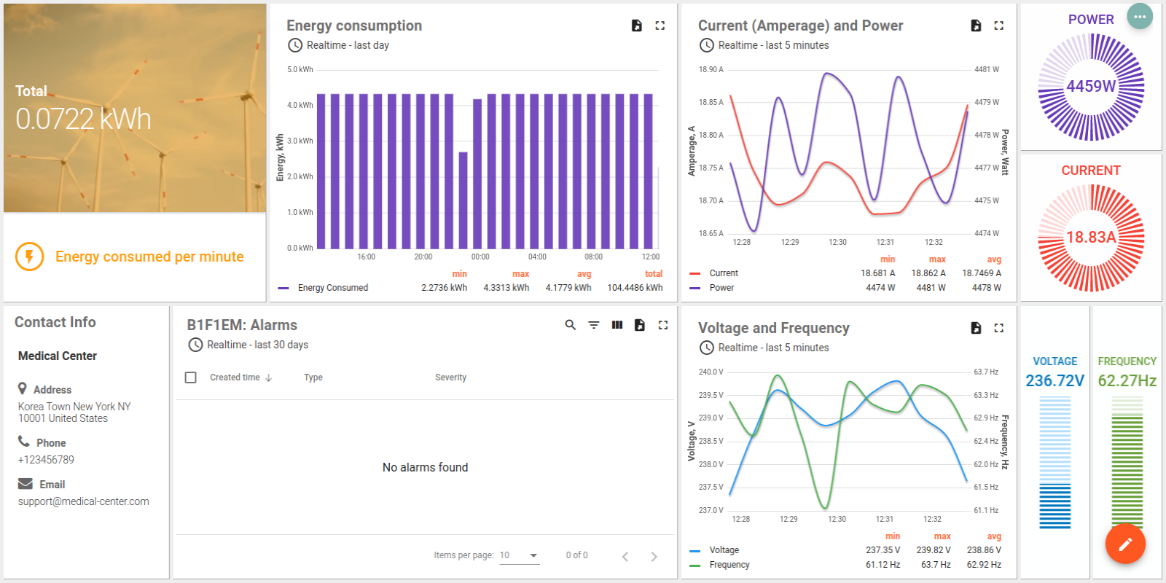Tick the select-all alarms checkbox
Image resolution: width=1166 pixels, height=583 pixels.
tap(191, 377)
